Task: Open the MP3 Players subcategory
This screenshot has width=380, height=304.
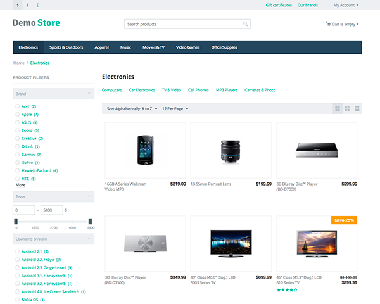Action: [x=227, y=90]
